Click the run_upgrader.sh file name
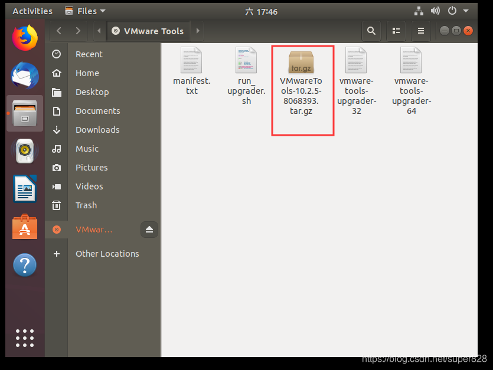The width and height of the screenshot is (493, 370). 246,91
